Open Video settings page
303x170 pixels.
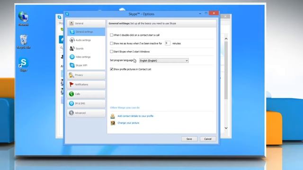click(86, 57)
